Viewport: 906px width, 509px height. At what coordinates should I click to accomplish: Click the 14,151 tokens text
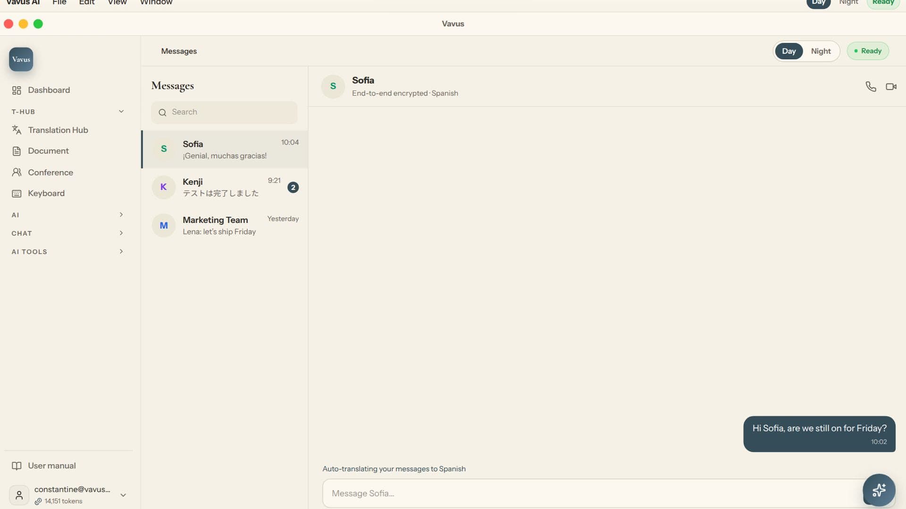coord(63,501)
